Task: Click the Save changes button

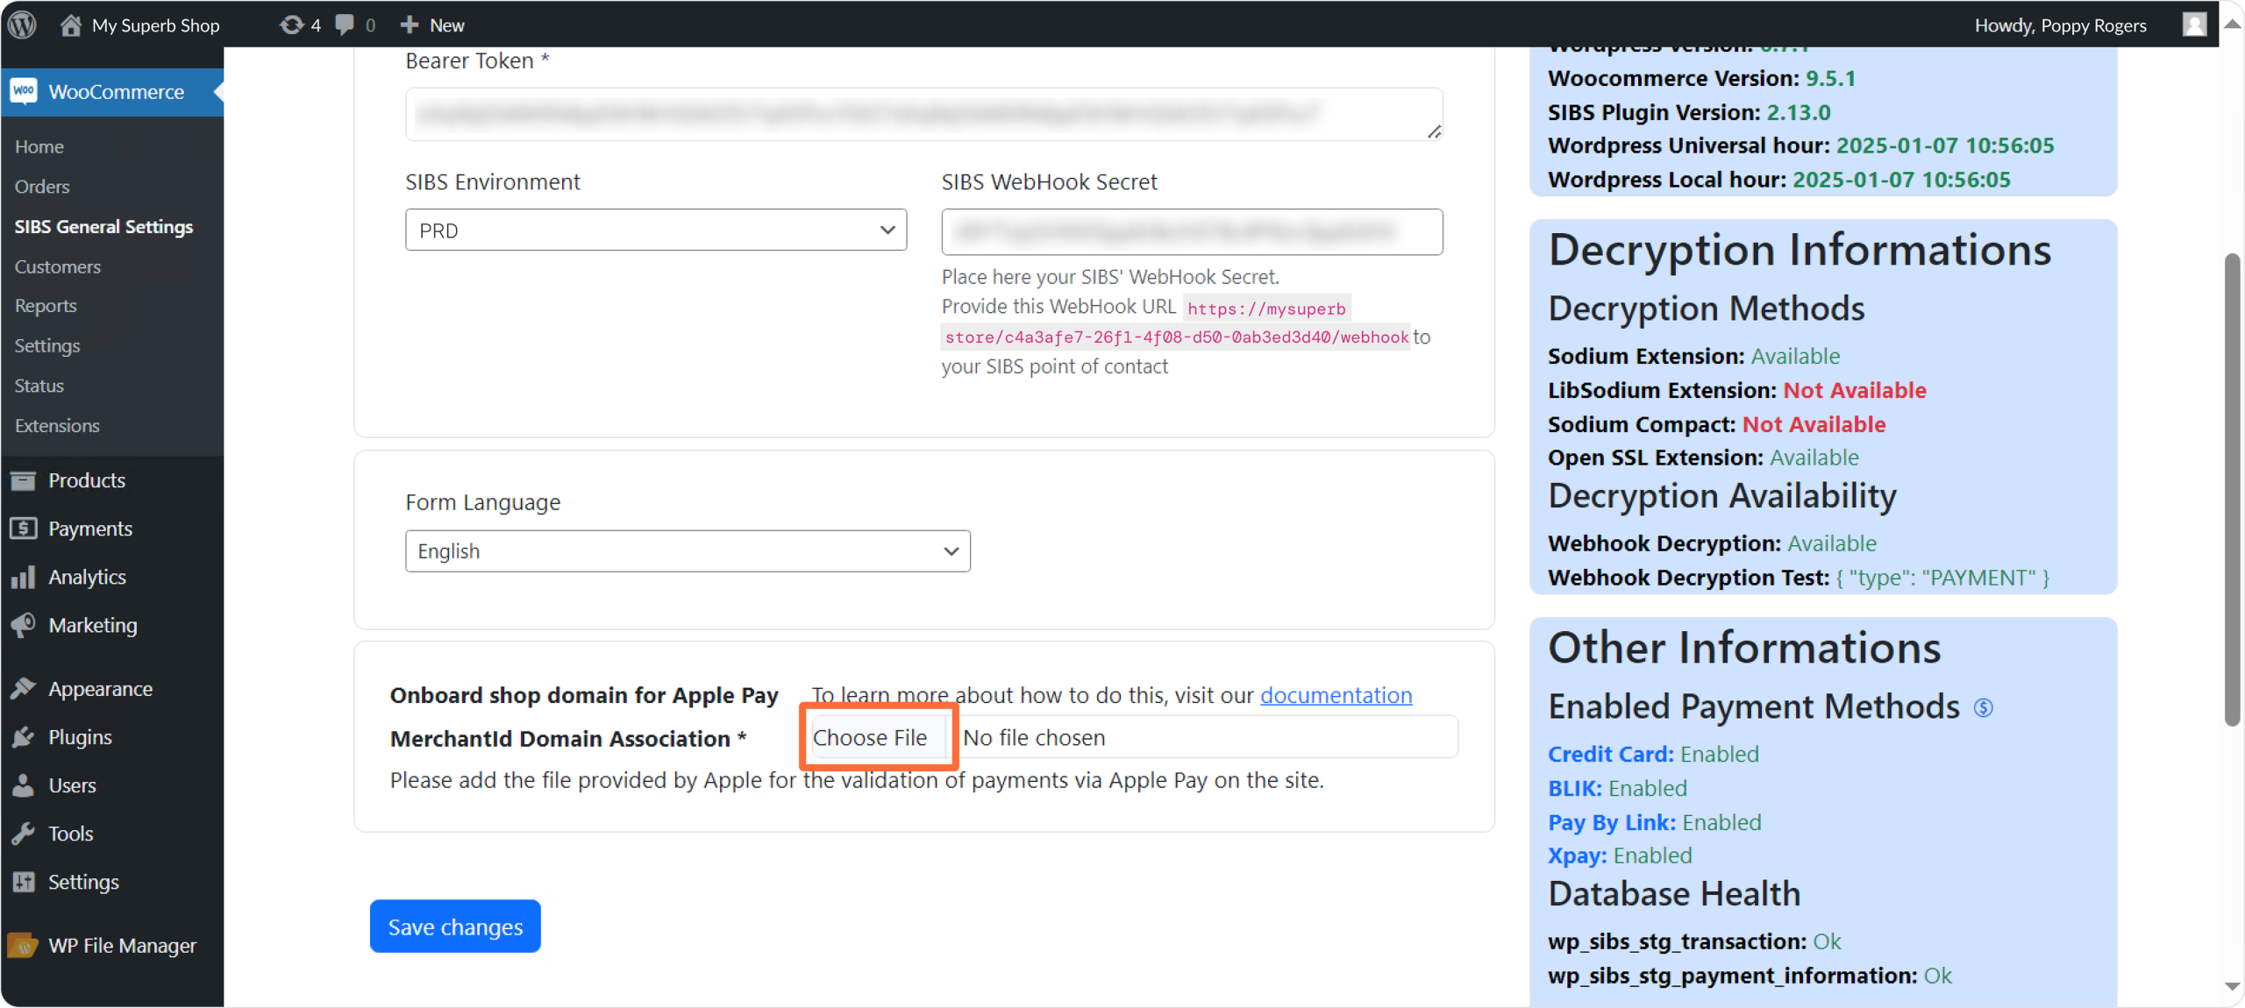Action: point(455,926)
